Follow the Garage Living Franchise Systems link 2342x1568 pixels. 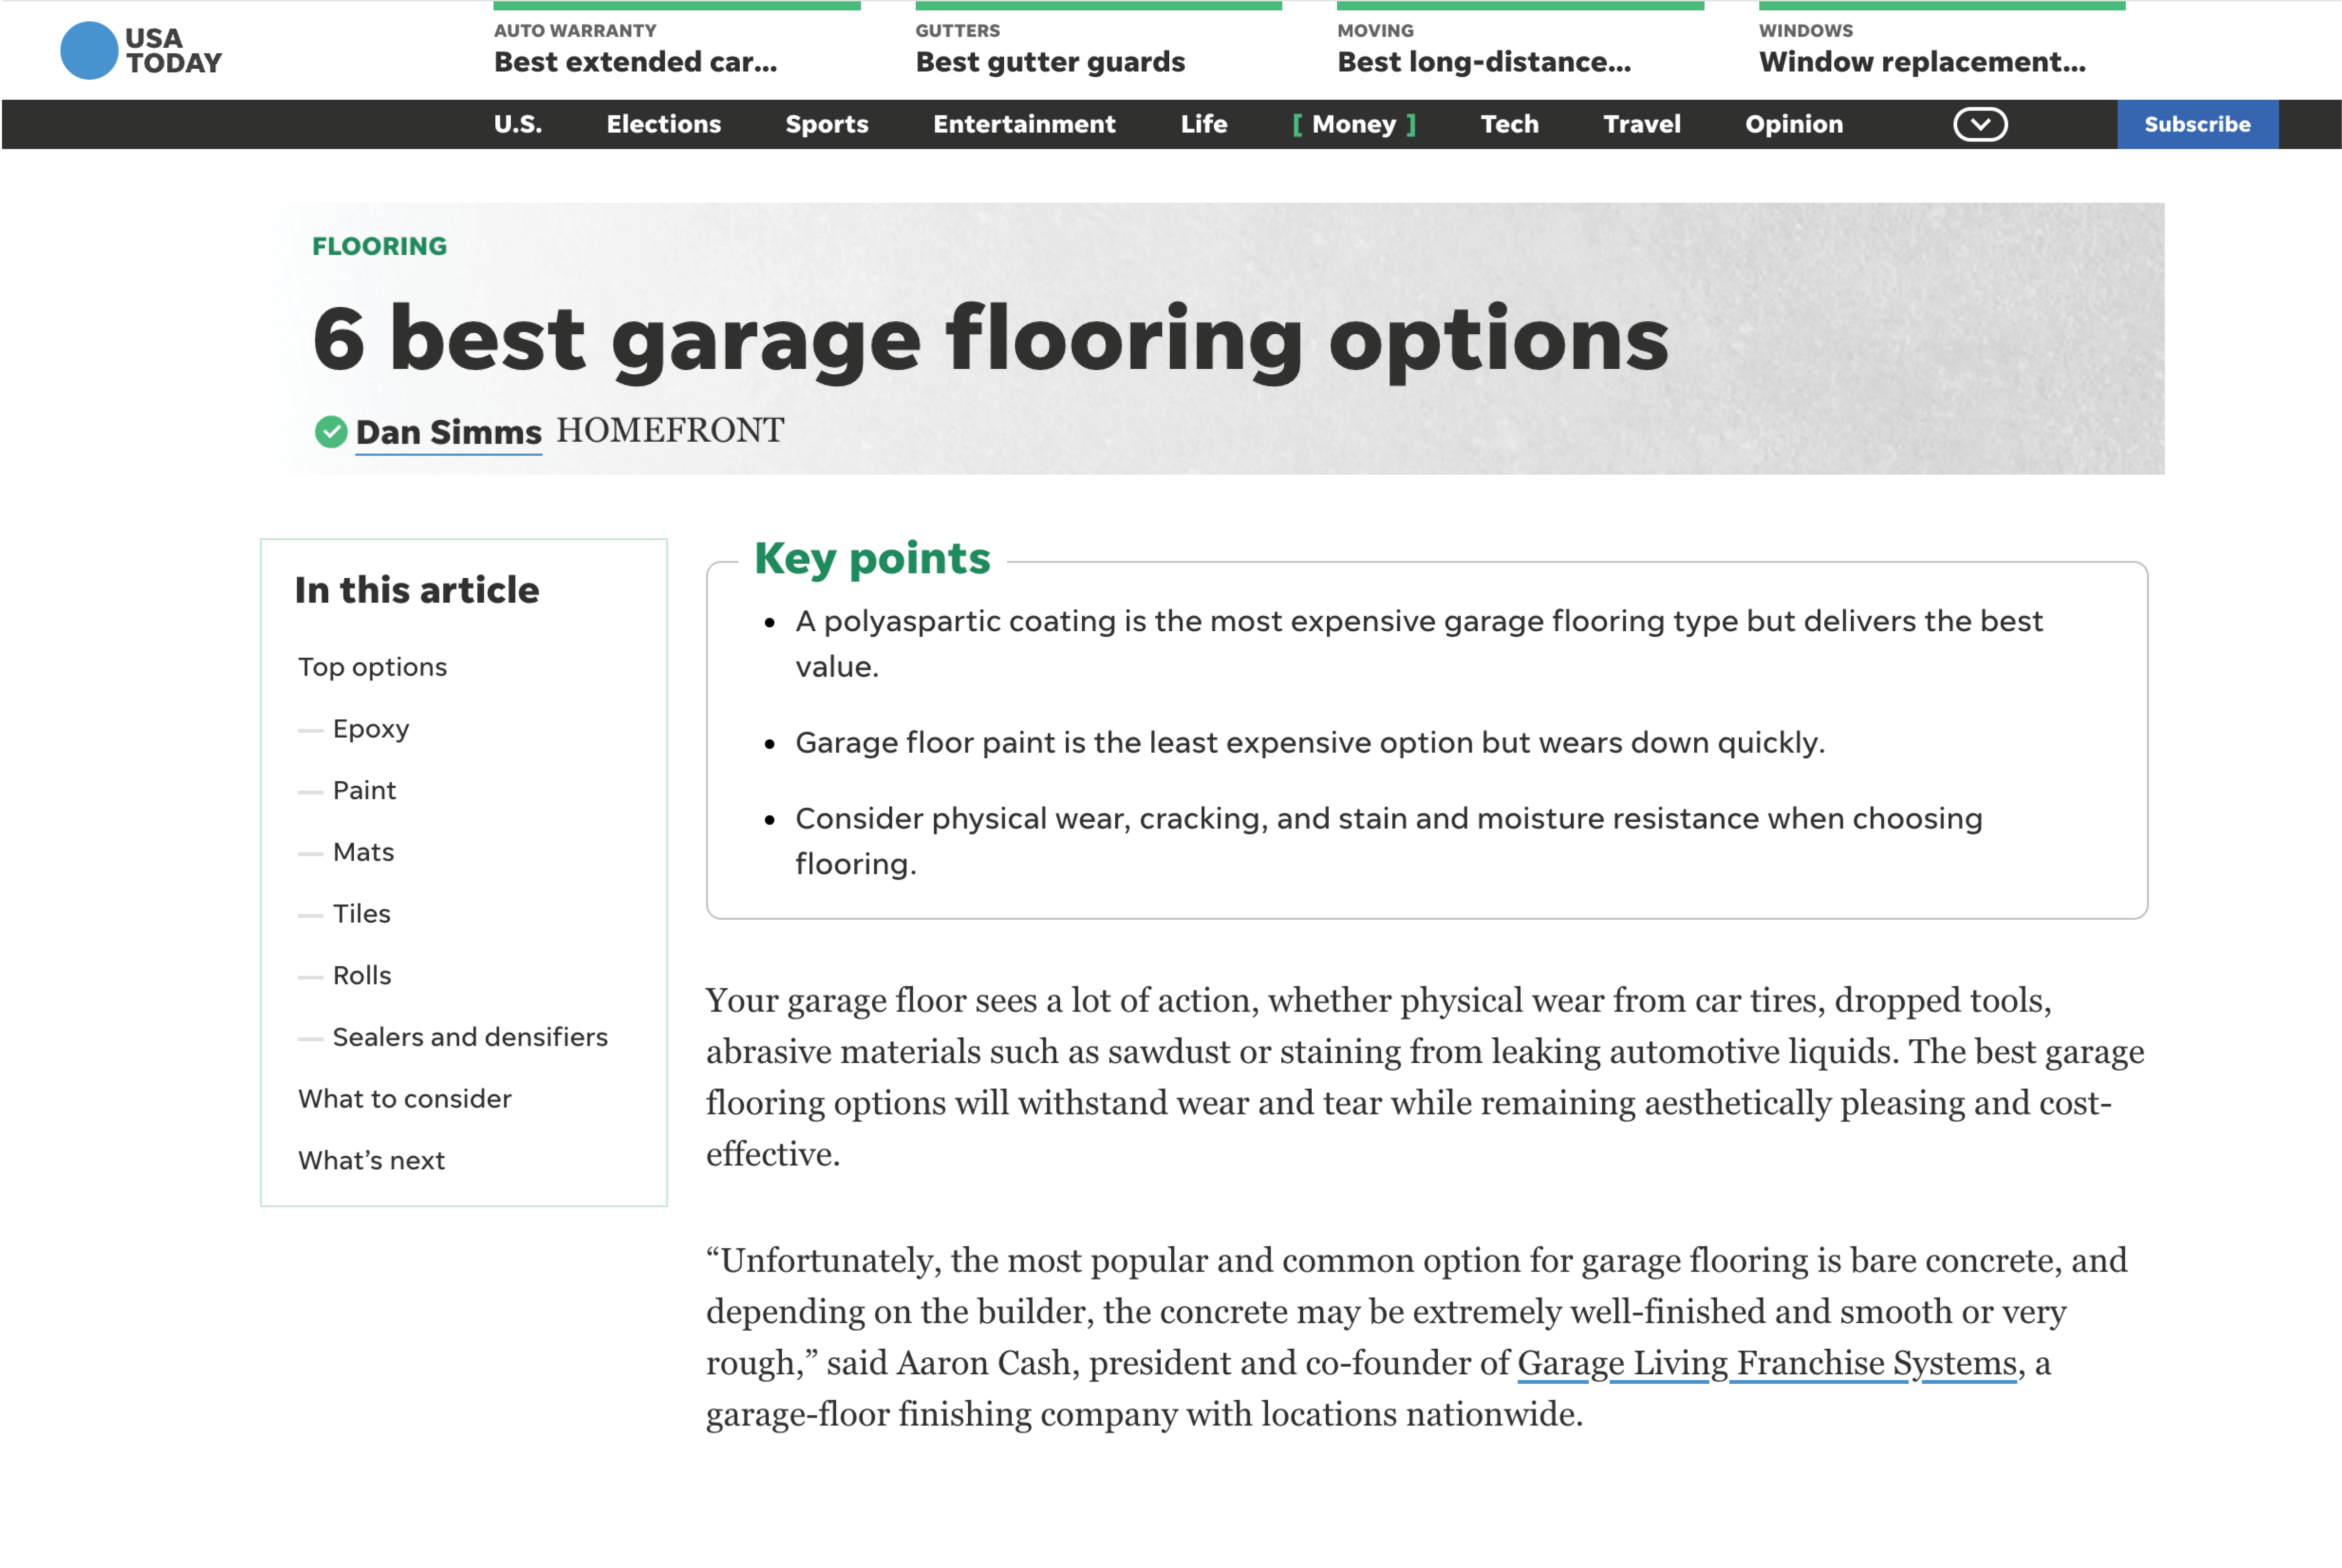point(1766,1363)
